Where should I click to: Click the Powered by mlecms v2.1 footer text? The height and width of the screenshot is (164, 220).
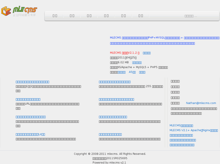tap(109, 162)
